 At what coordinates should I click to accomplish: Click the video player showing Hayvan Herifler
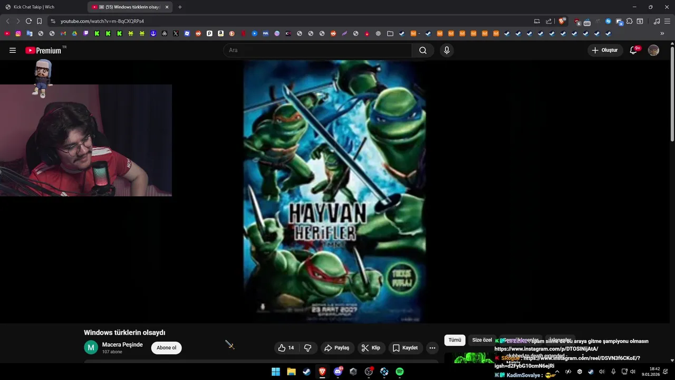(x=334, y=191)
